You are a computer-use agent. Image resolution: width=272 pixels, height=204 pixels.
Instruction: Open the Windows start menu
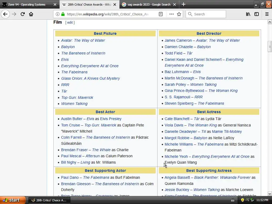(13, 200)
